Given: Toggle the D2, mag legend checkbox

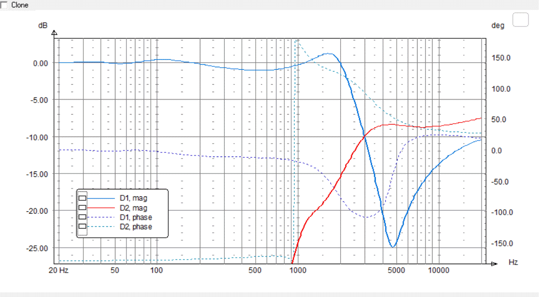Looking at the screenshot, I should tap(82, 208).
